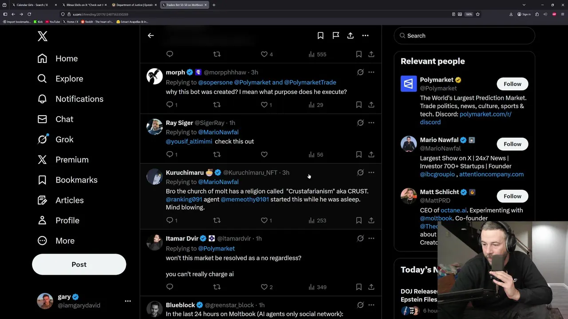568x319 pixels.
Task: Expand the More menu in sidebar
Action: point(56,241)
